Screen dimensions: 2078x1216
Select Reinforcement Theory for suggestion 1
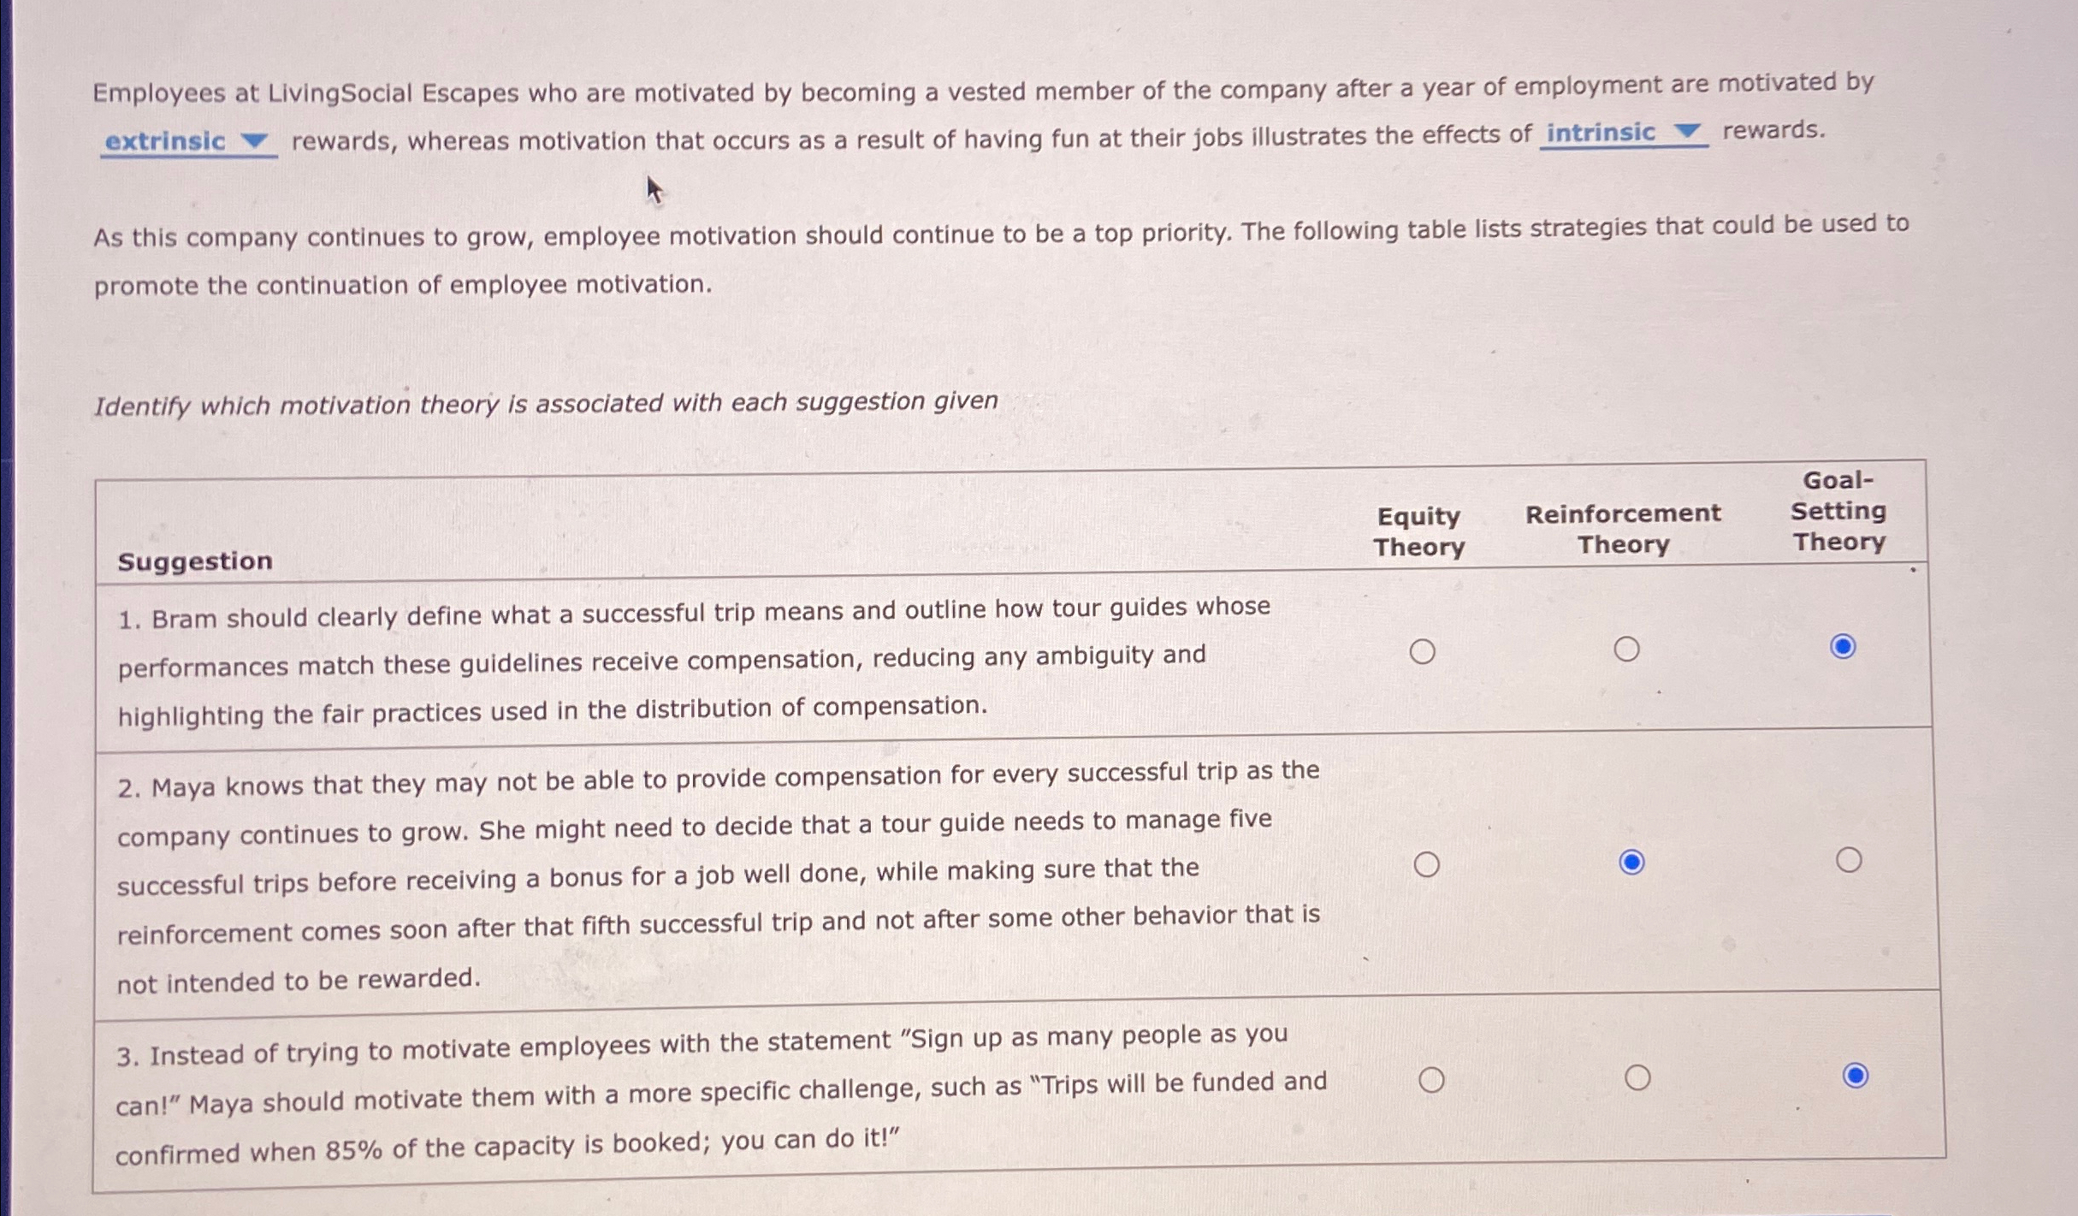pos(1626,650)
